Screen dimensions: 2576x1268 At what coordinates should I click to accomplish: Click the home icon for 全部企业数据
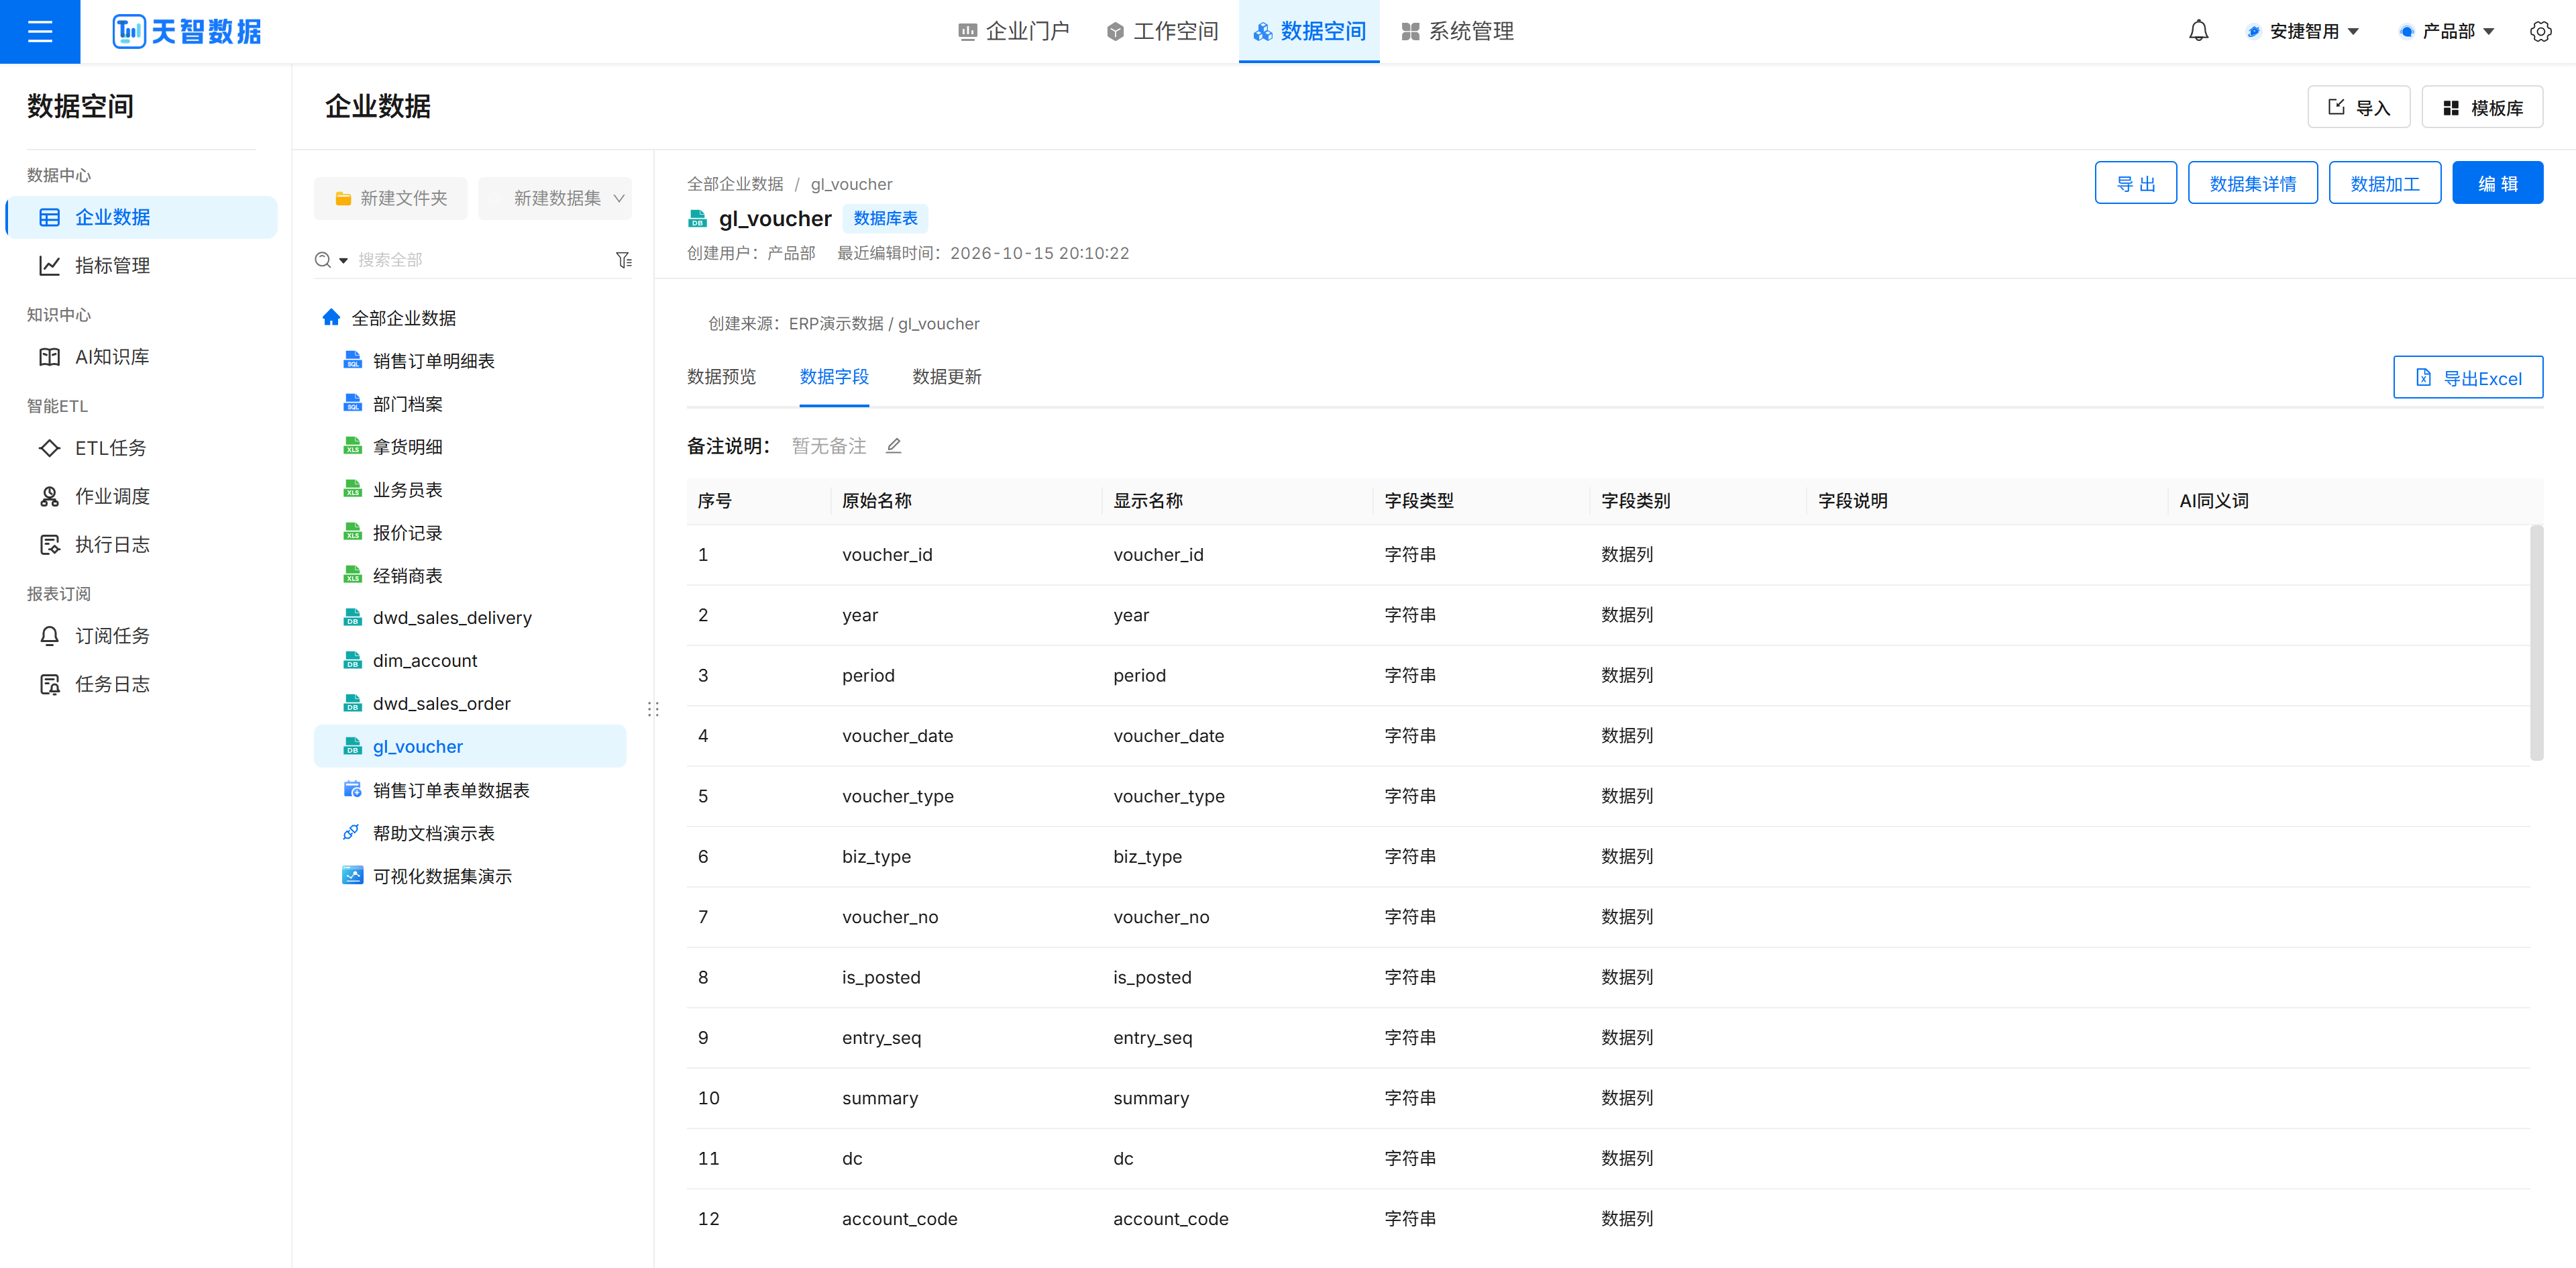coord(331,317)
